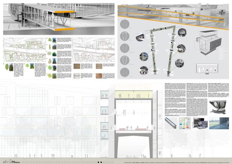This screenshot has width=232, height=164.
Task: Click the U-shaped walkway plan diagram
Action: pos(163,51)
